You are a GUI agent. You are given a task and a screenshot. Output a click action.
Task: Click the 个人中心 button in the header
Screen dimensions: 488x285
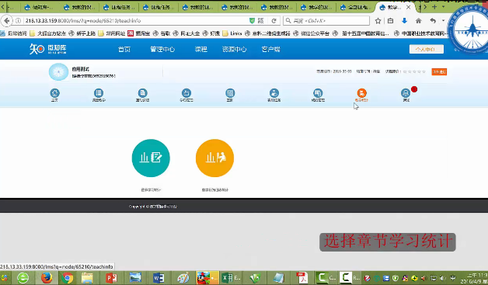[x=427, y=49]
